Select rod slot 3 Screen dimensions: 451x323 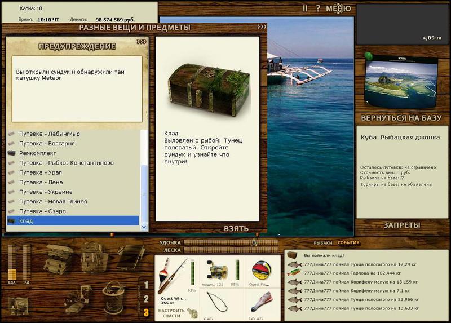pos(146,312)
